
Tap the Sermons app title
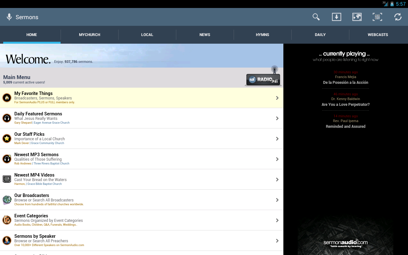[27, 17]
